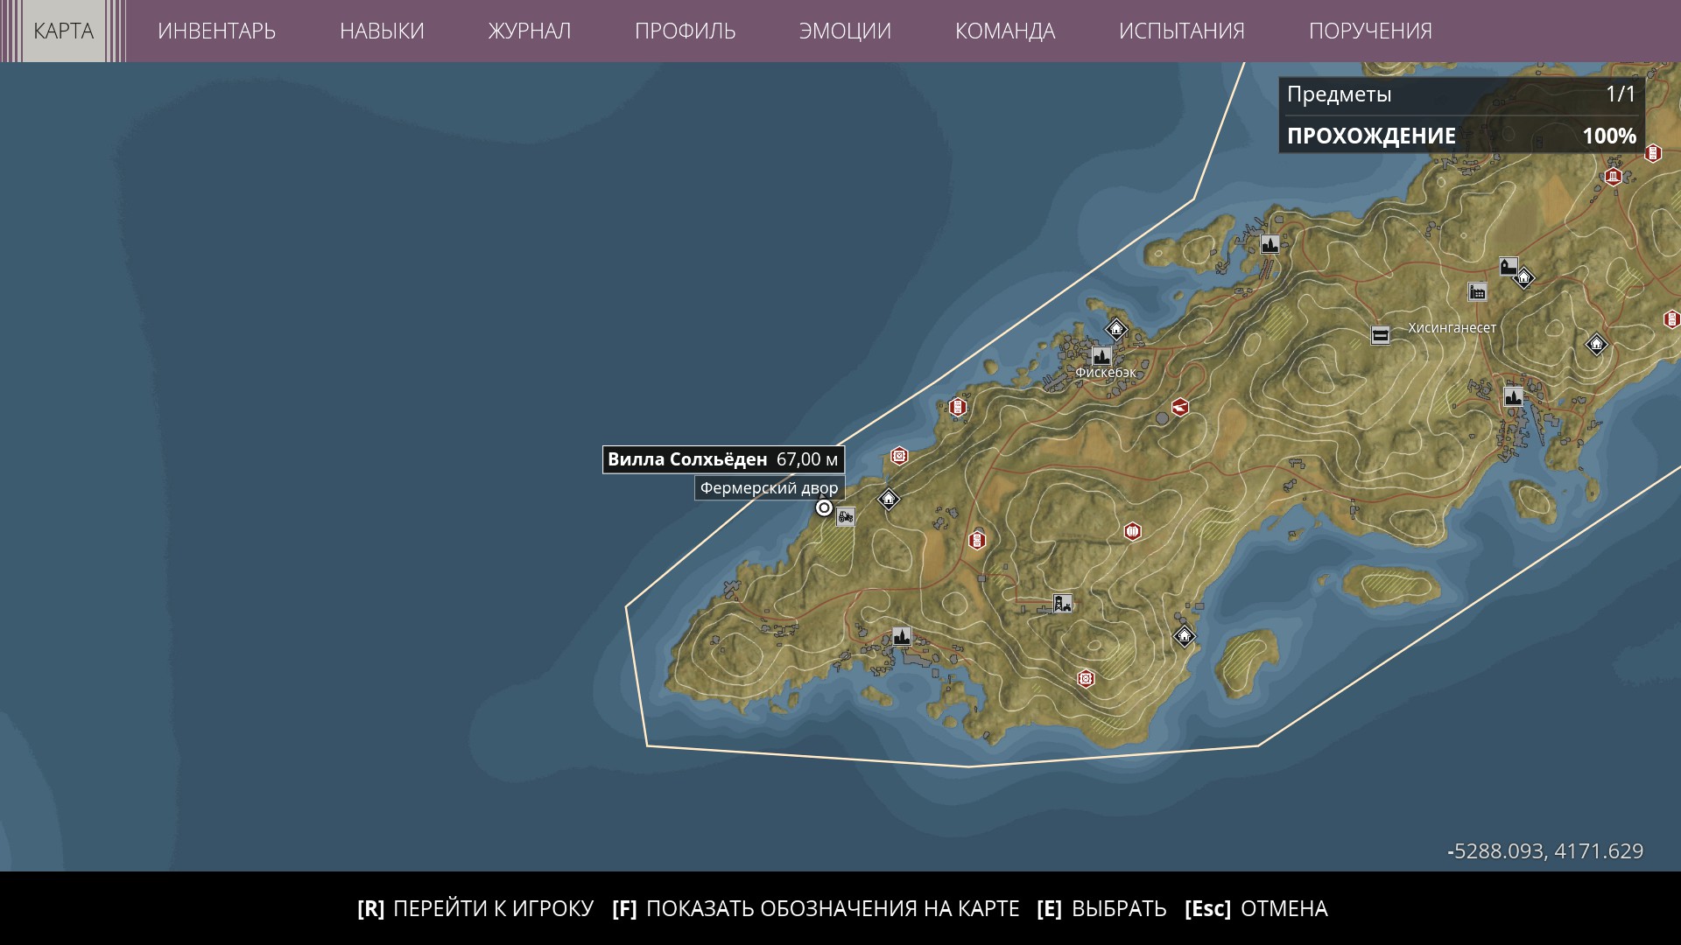The image size is (1681, 945).
Task: Select the safe house icon above Фискебэк
Action: tap(1115, 330)
